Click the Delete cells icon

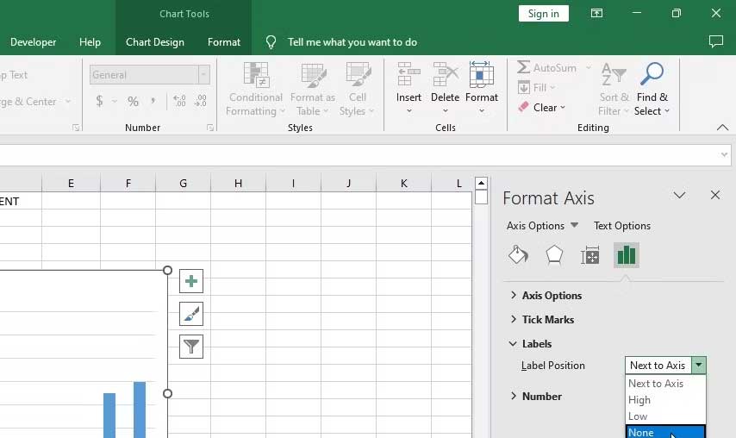pos(445,76)
